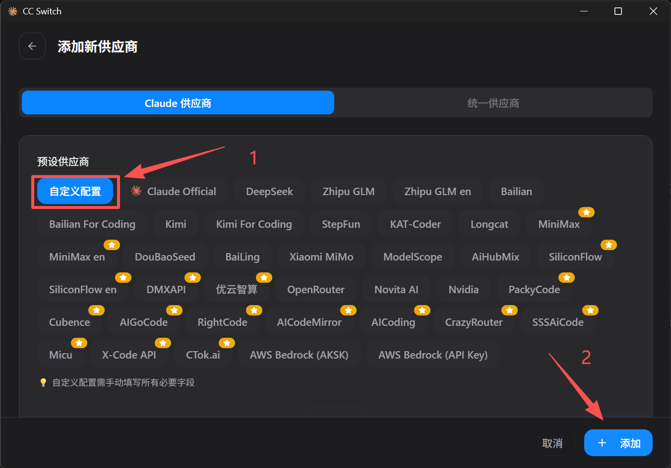Image resolution: width=671 pixels, height=468 pixels.
Task: Cancel with the 取消 button
Action: [x=552, y=443]
